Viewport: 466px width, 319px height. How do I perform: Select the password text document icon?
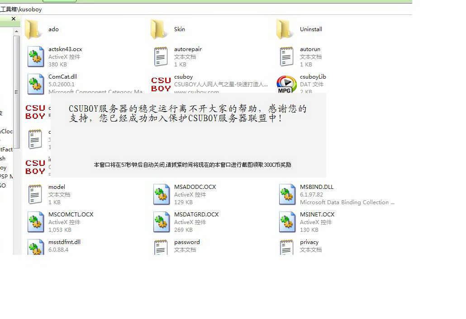pyautogui.click(x=161, y=247)
